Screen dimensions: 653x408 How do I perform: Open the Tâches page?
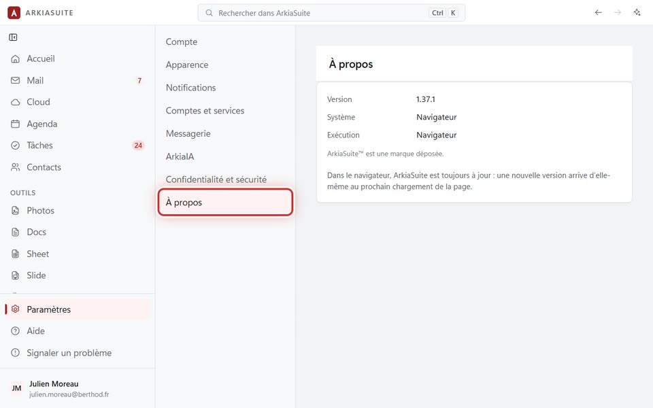click(78, 146)
